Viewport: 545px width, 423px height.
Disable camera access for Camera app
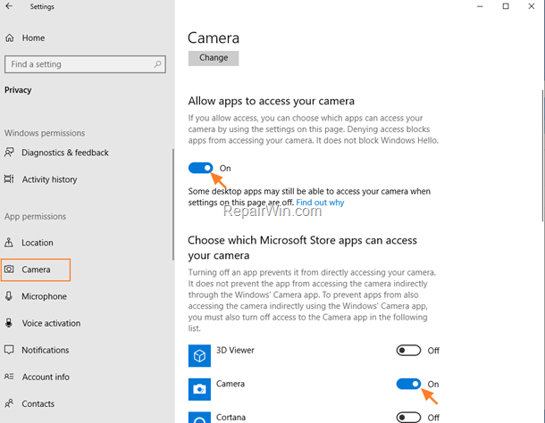(x=408, y=384)
